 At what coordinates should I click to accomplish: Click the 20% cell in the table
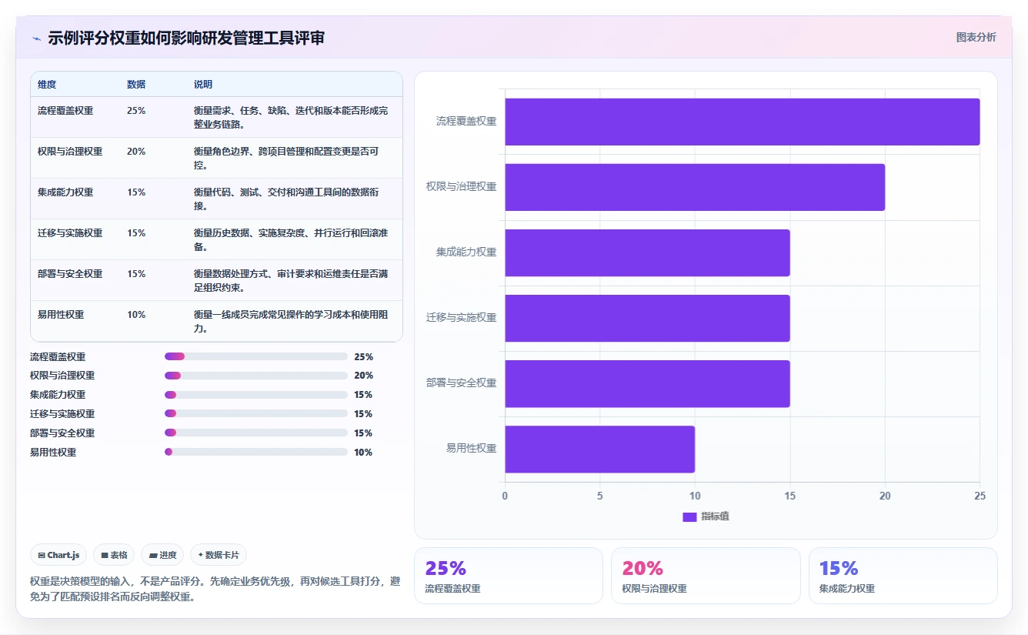click(x=136, y=152)
